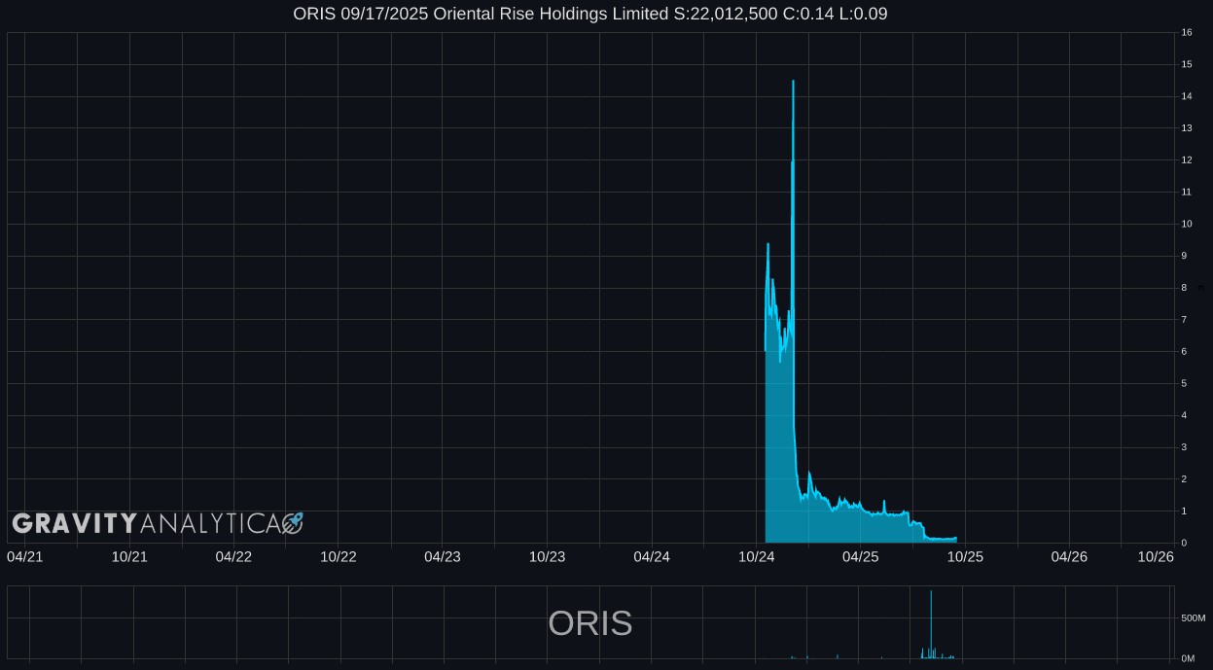
Task: Click the 10/25 date label
Action: tap(966, 556)
